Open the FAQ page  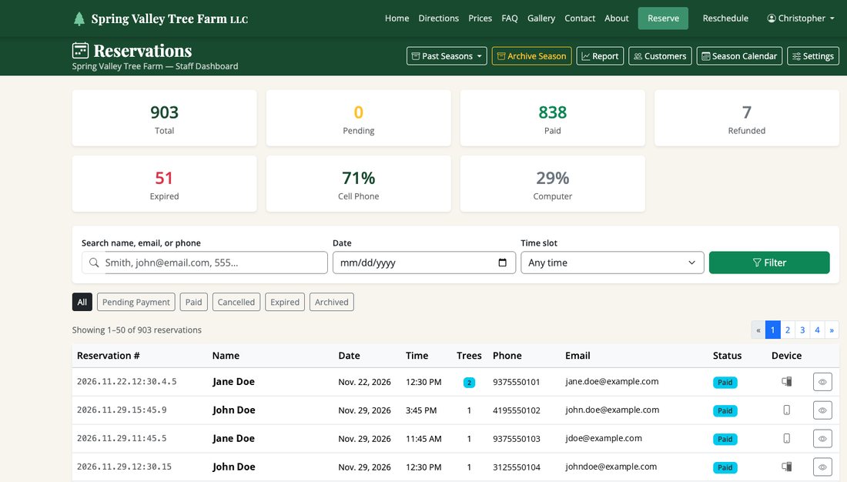point(510,18)
